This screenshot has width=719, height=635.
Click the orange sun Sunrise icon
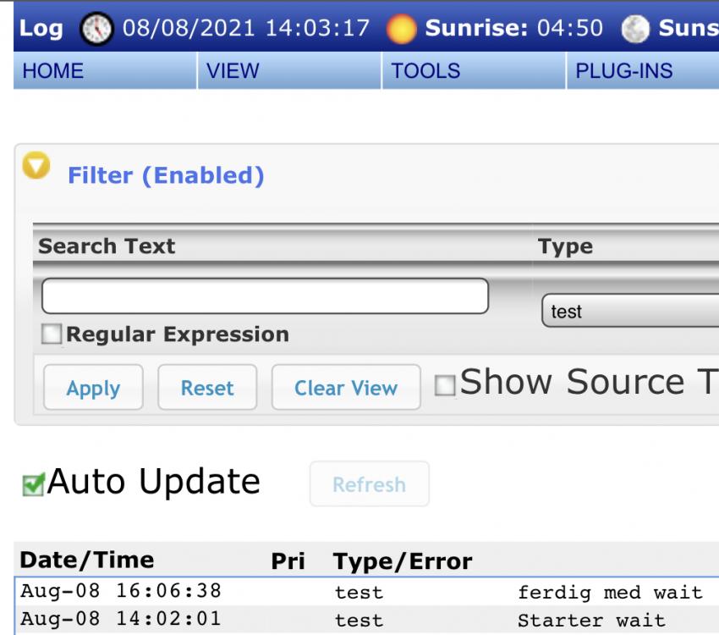404,28
